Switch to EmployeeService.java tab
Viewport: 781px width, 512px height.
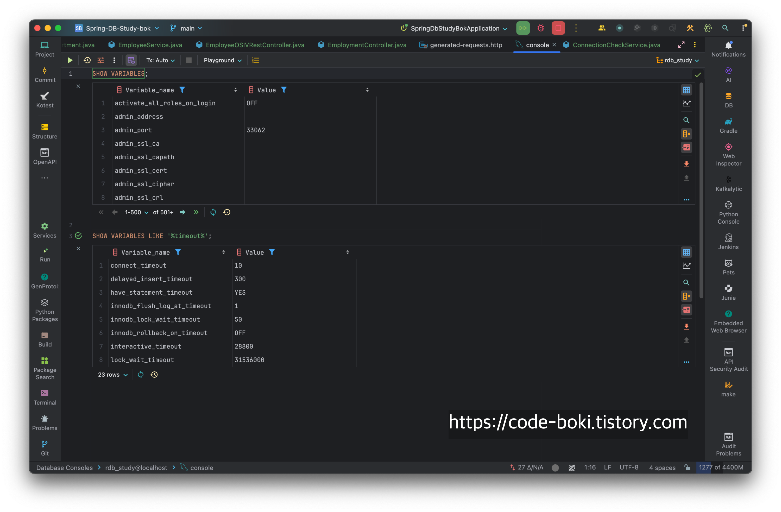pos(150,45)
